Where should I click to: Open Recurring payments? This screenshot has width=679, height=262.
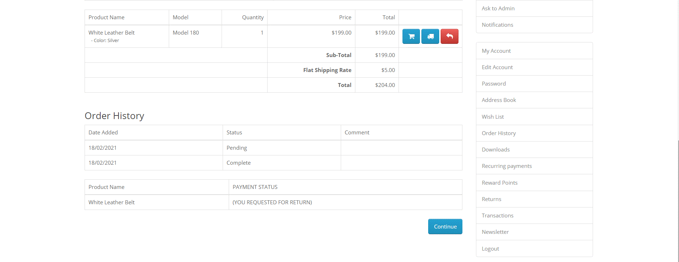tap(507, 166)
